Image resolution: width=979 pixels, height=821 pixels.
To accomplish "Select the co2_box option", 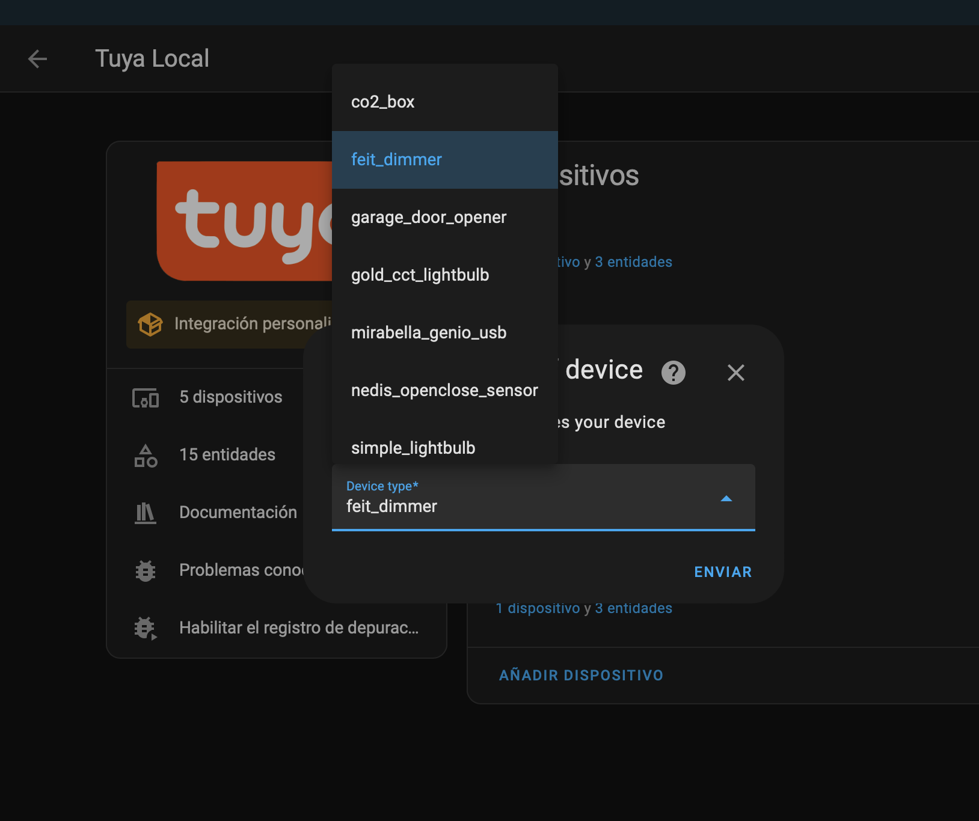I will tap(383, 102).
